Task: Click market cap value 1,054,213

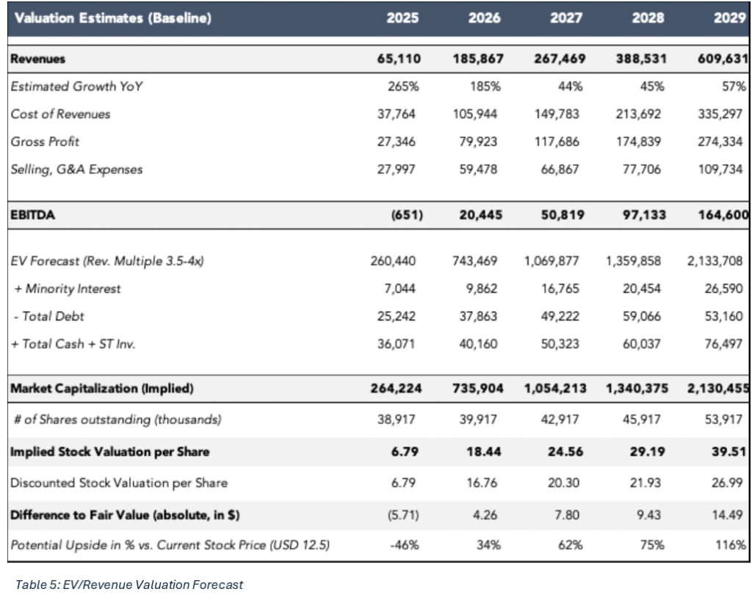Action: click(555, 389)
